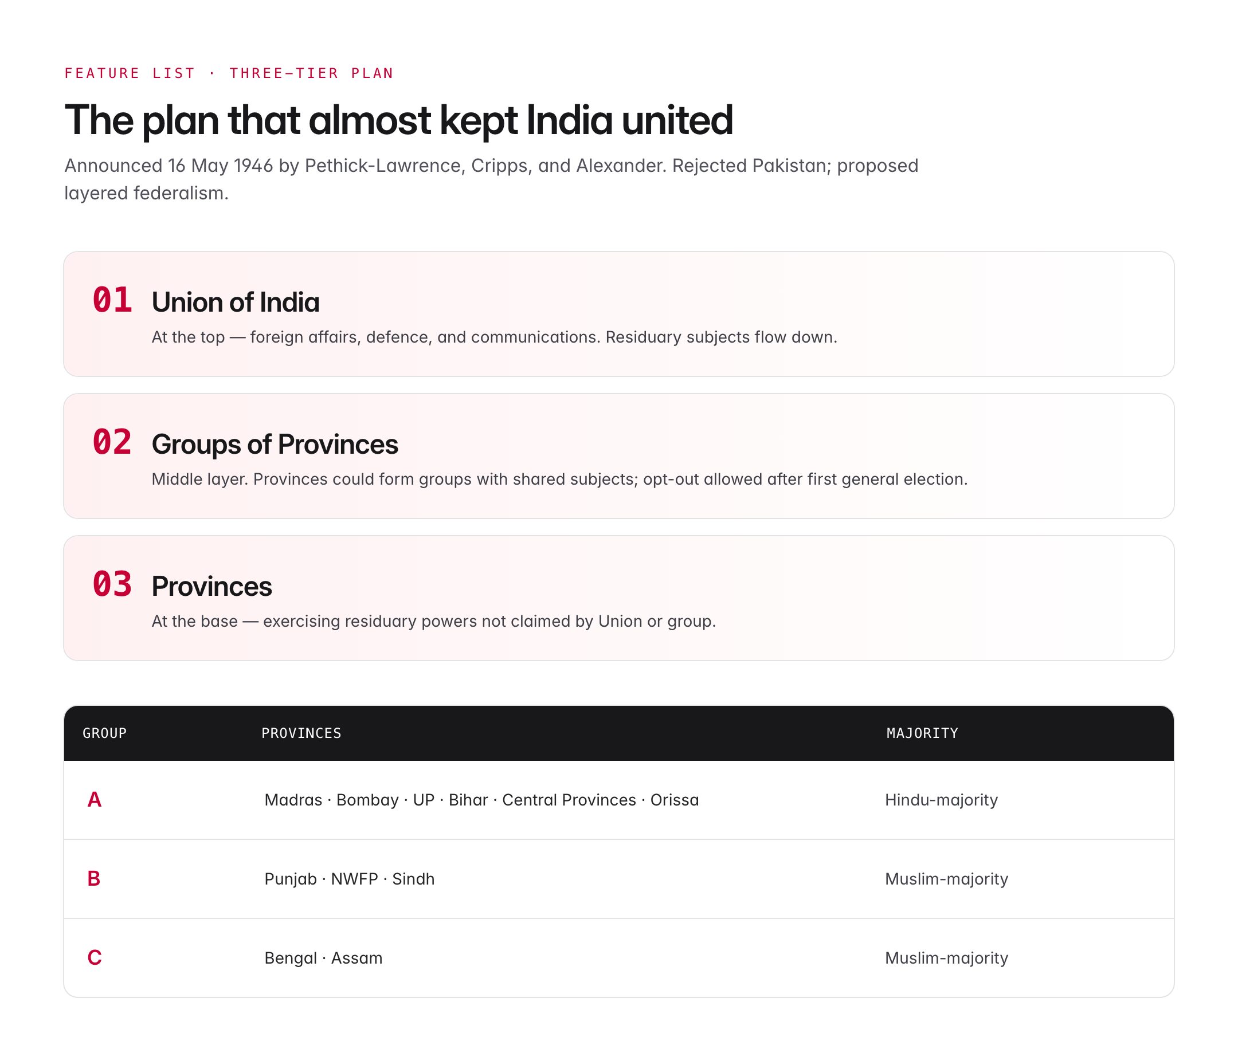Viewport: 1238px width, 1061px height.
Task: Select the red letter A group marker
Action: click(95, 800)
